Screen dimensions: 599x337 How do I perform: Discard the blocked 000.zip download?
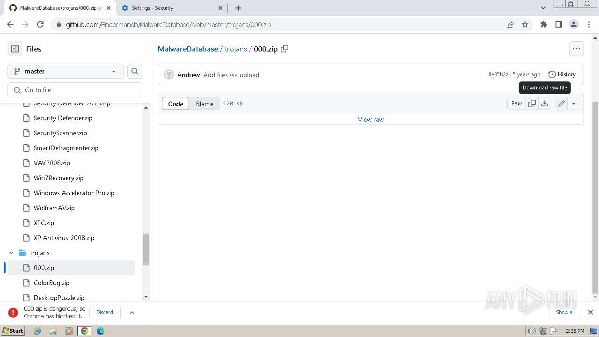105,312
